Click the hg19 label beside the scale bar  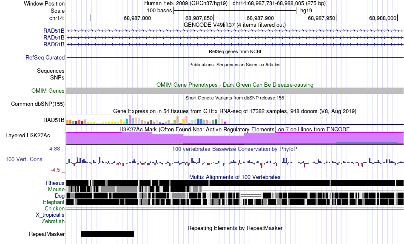[x=306, y=11]
